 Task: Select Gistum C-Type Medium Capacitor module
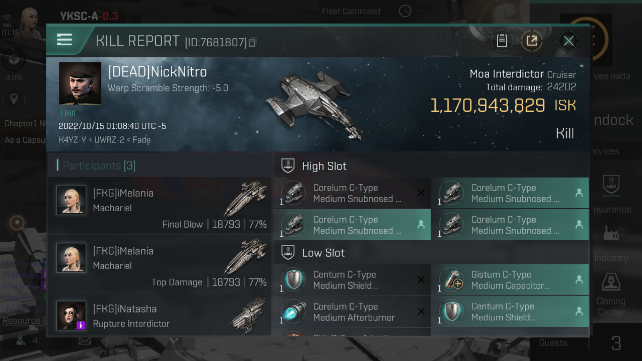tap(510, 280)
